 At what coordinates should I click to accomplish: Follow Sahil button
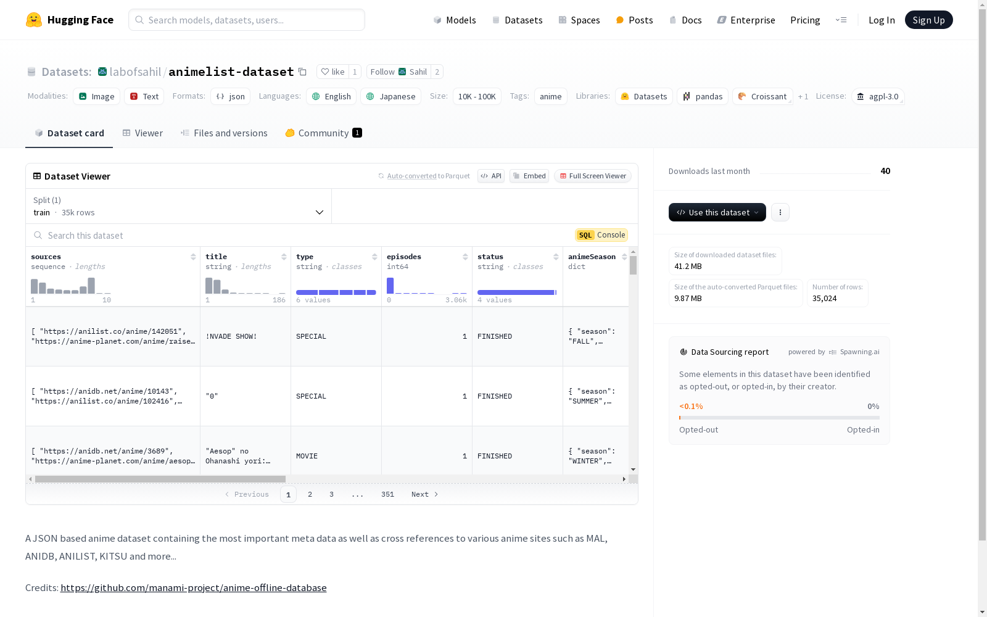tap(399, 72)
